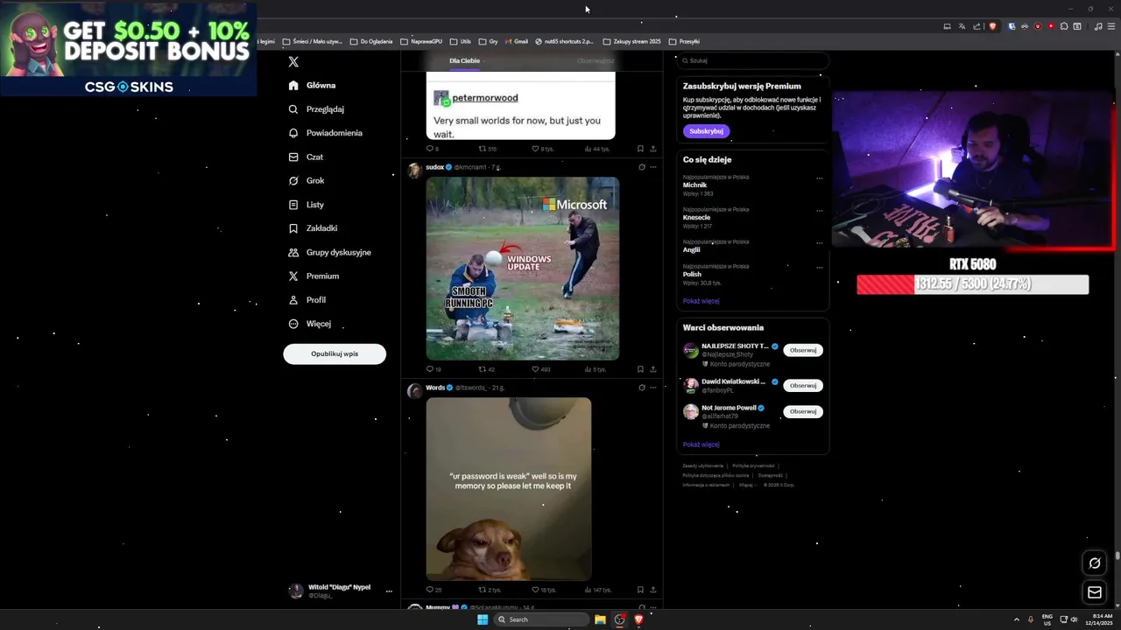
Task: Switch to the Dla Ciebie tab
Action: pos(464,60)
